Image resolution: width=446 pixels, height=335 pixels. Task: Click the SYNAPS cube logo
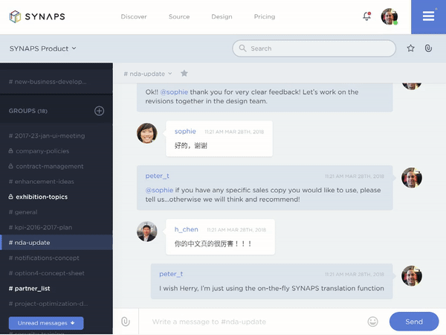click(x=15, y=16)
